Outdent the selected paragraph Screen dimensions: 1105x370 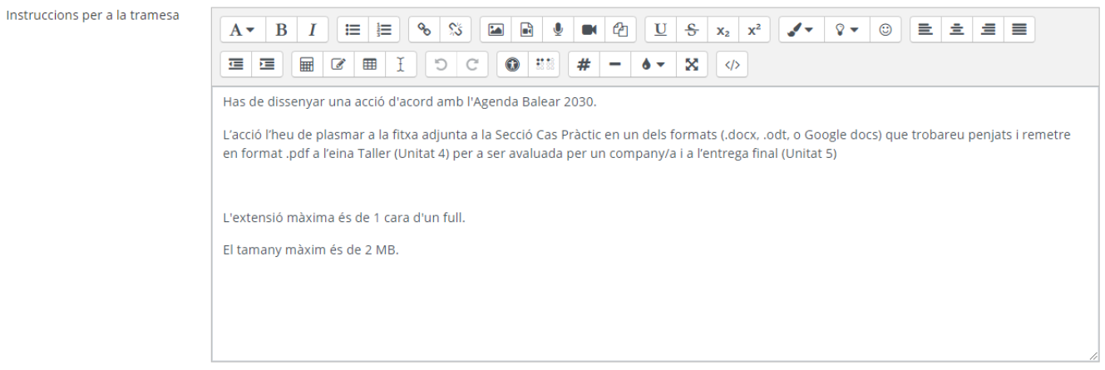236,63
